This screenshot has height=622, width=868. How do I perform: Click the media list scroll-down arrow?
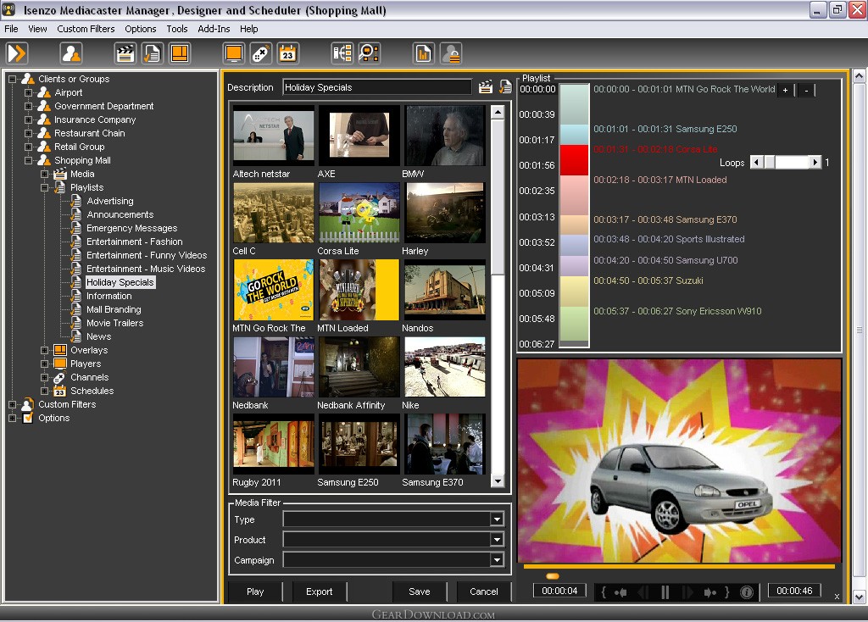pos(498,481)
